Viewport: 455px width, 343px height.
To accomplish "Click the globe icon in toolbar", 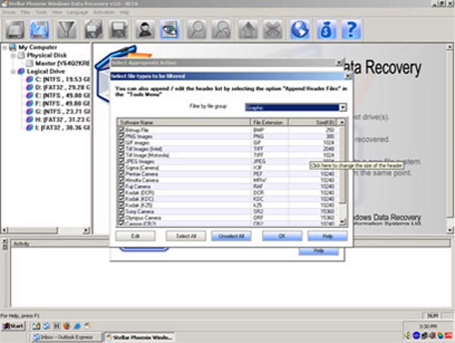I will (299, 29).
